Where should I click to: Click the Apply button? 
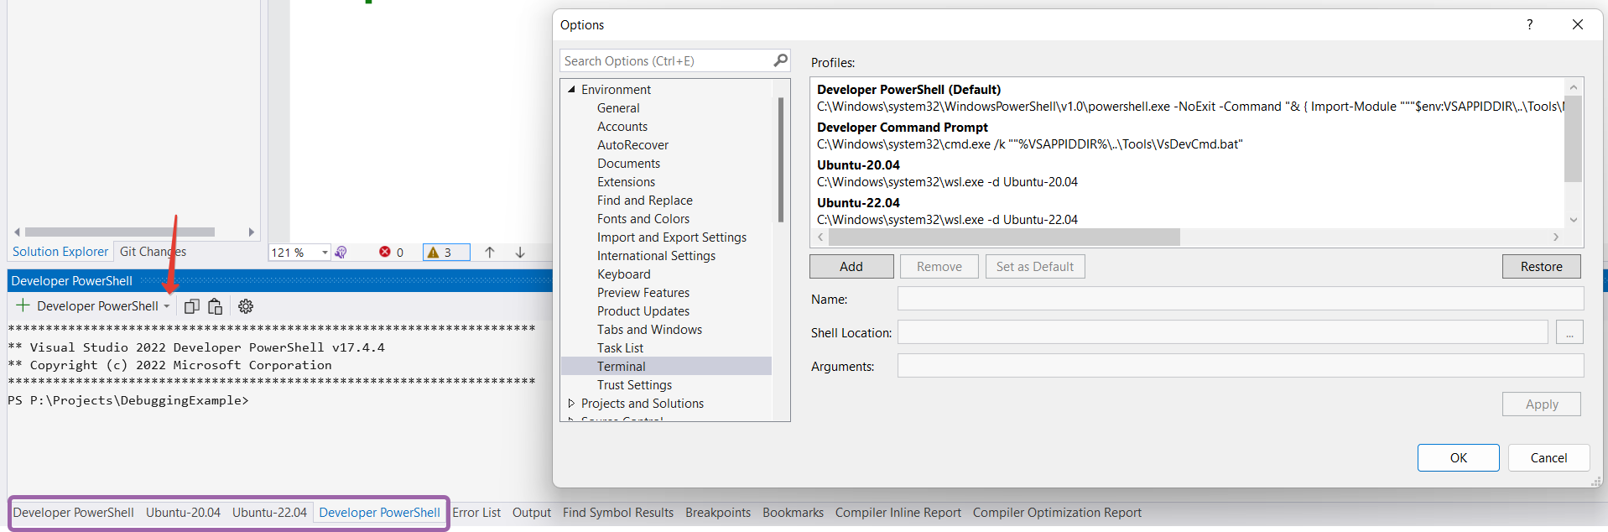pyautogui.click(x=1541, y=404)
